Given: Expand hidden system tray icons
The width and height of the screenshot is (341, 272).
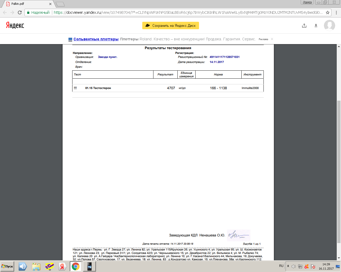Looking at the screenshot, I should [x=288, y=266].
